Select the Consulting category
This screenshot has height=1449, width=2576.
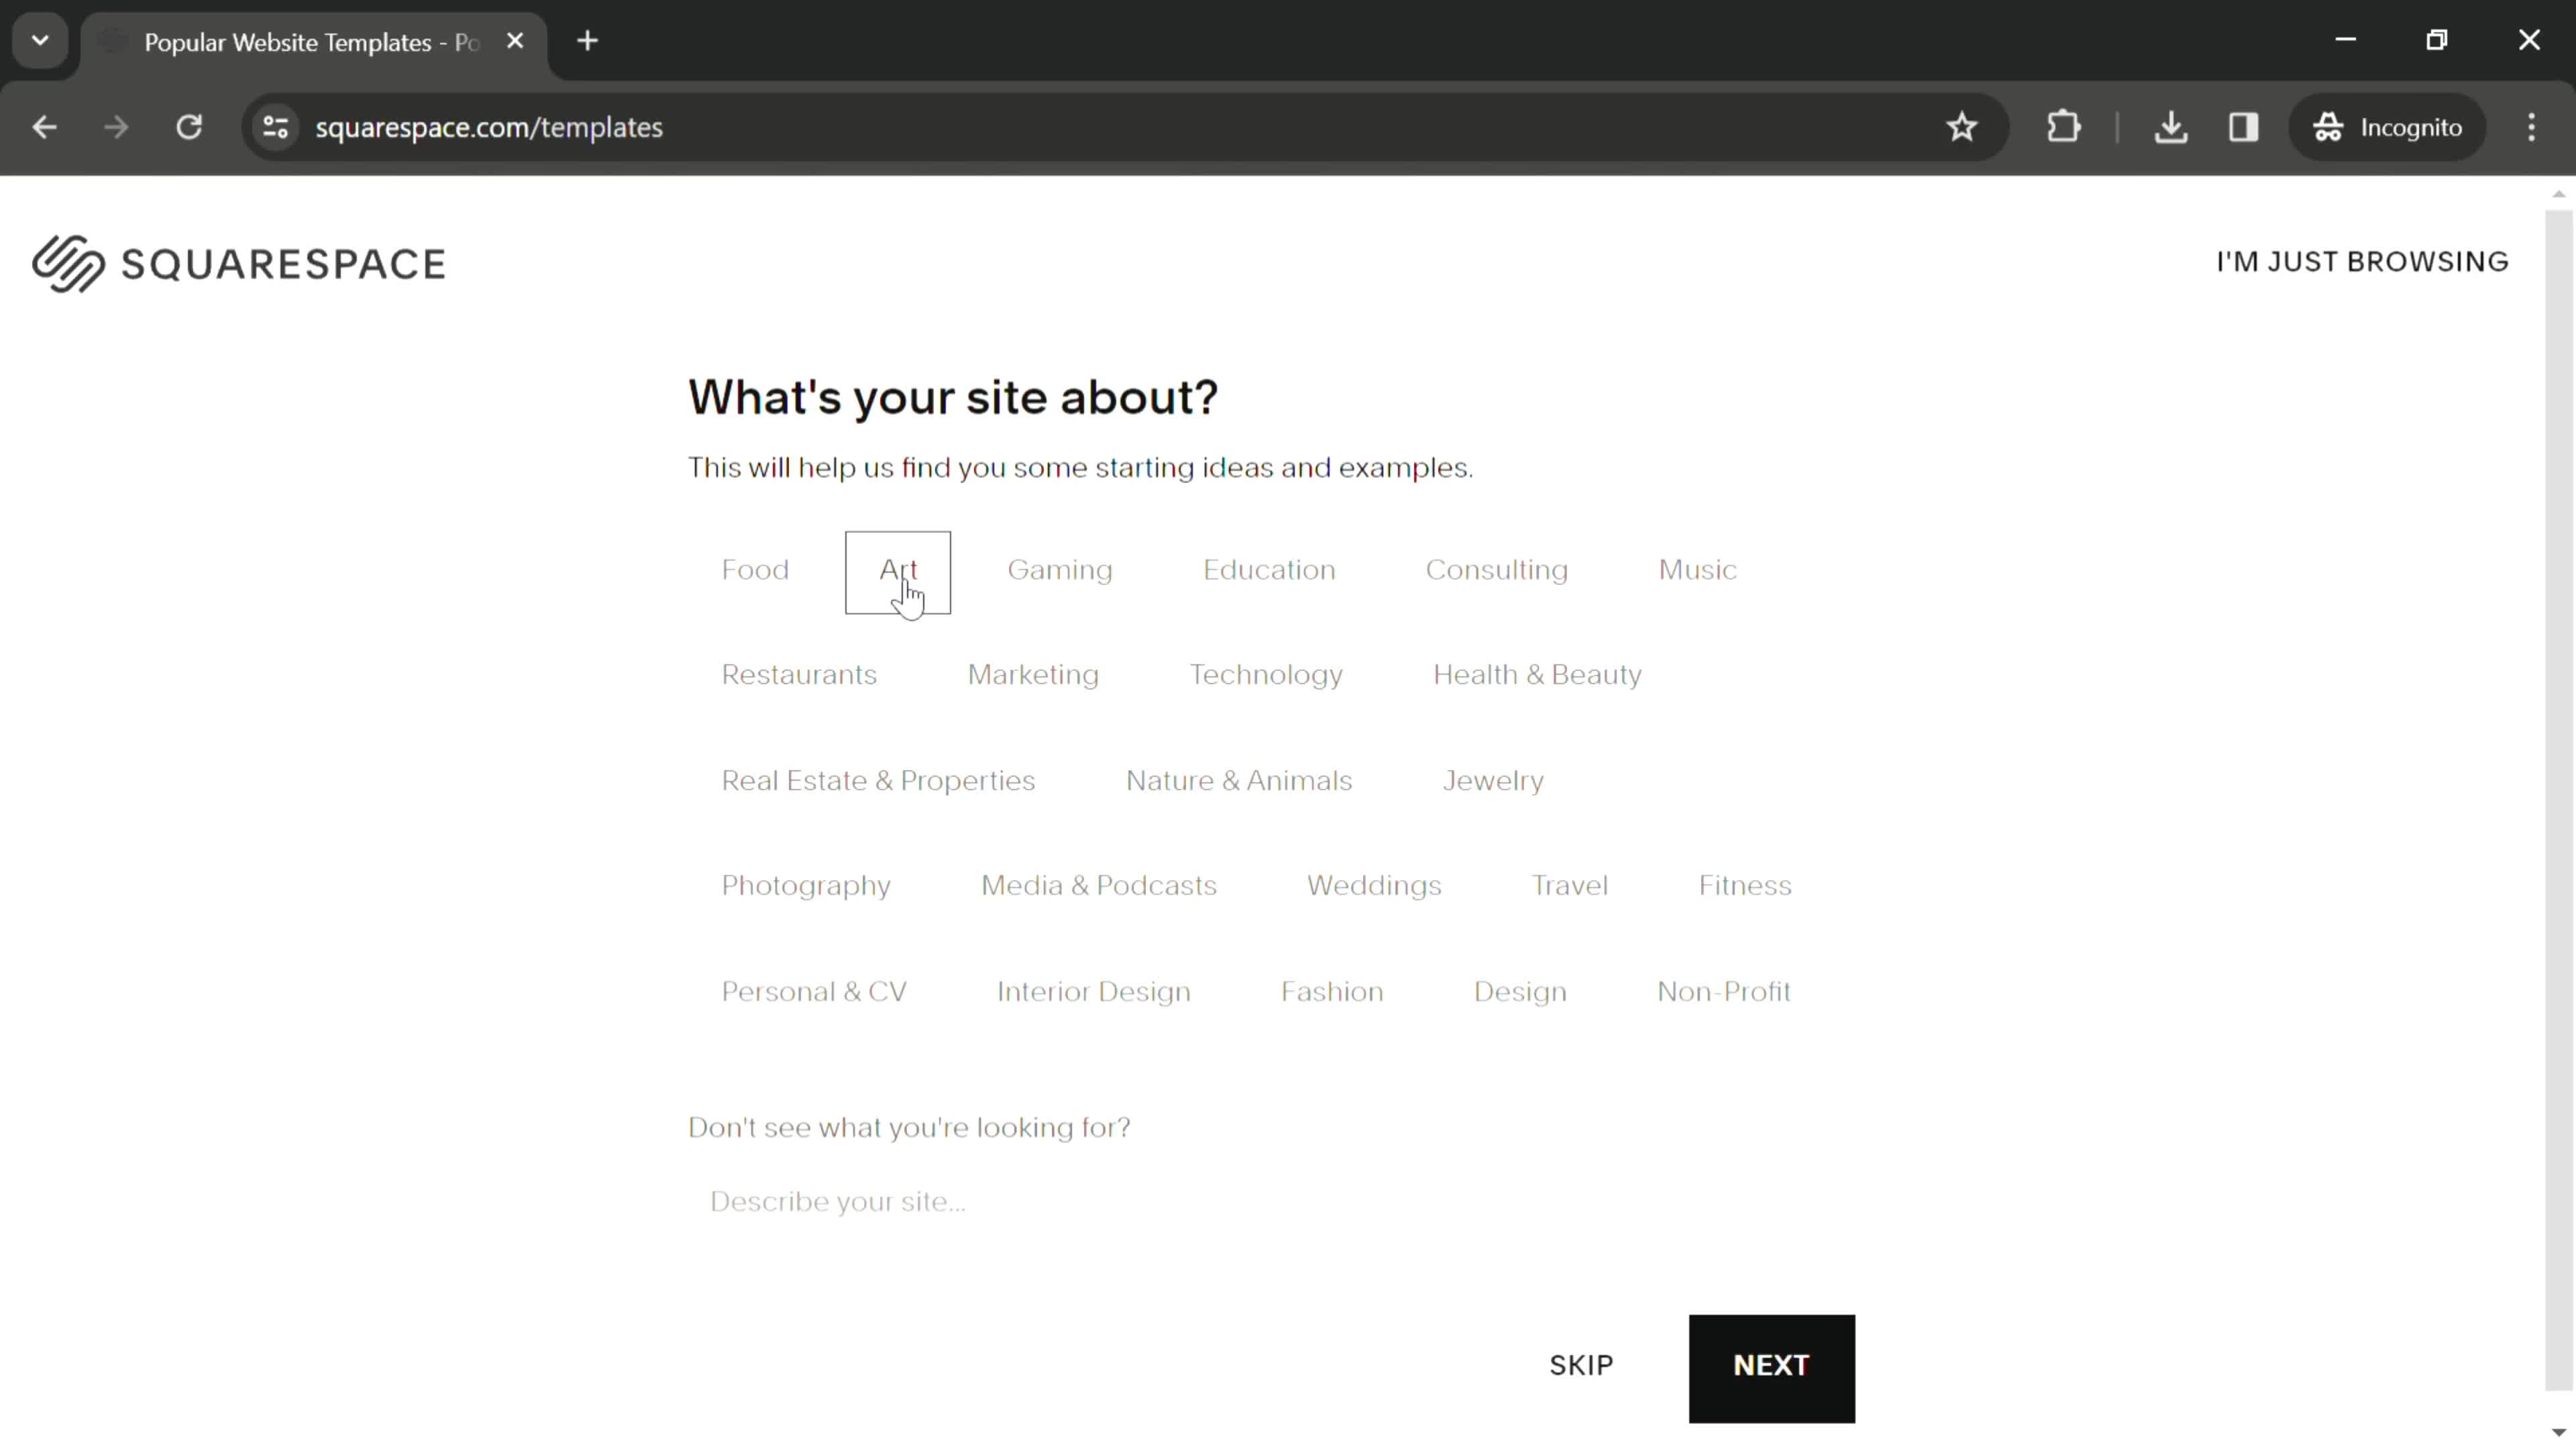click(x=1497, y=570)
